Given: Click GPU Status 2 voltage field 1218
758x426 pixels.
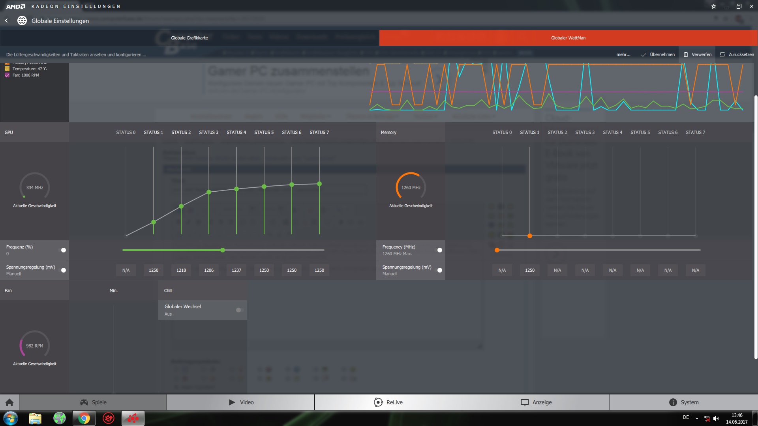Looking at the screenshot, I should [181, 270].
